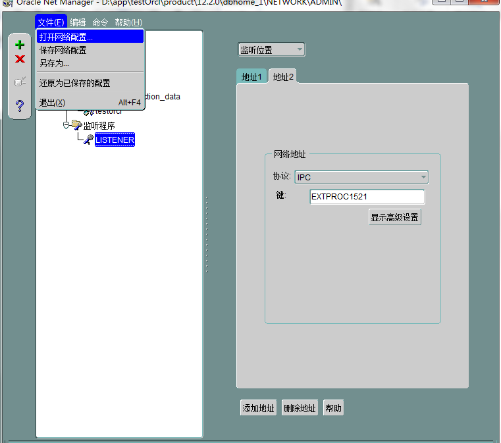Click the red X delete icon
501x443 pixels.
click(x=20, y=59)
